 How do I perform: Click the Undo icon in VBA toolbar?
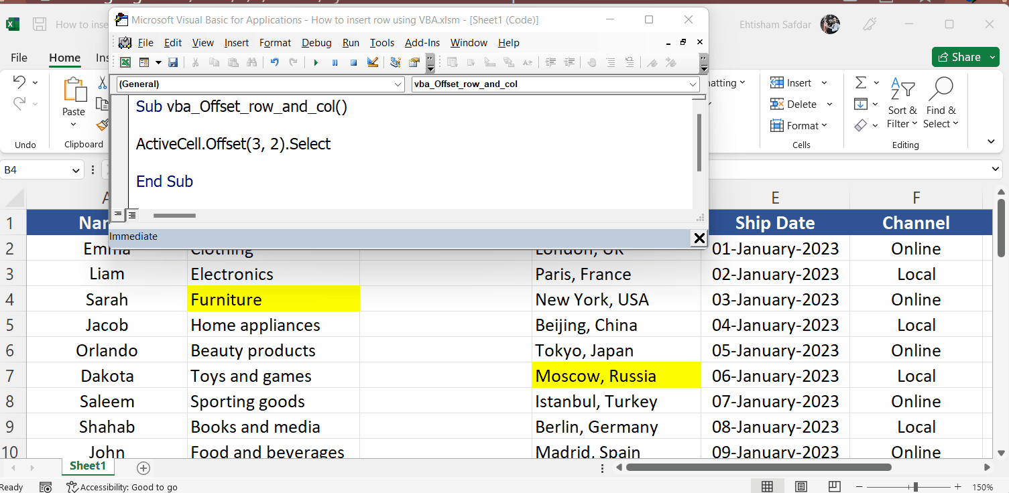pyautogui.click(x=274, y=62)
